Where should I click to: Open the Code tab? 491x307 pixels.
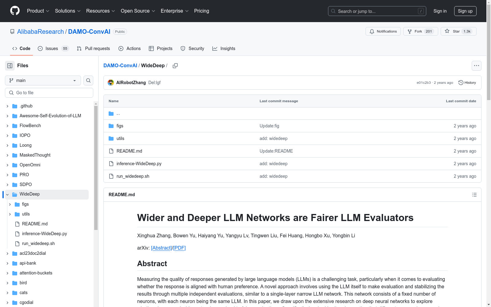(21, 49)
